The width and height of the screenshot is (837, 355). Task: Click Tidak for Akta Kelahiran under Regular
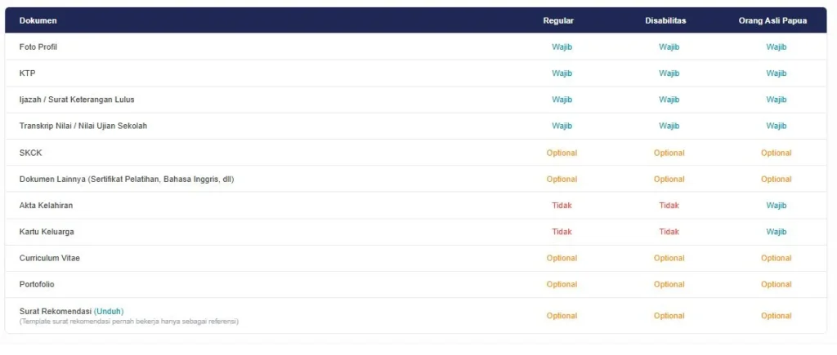coord(562,206)
